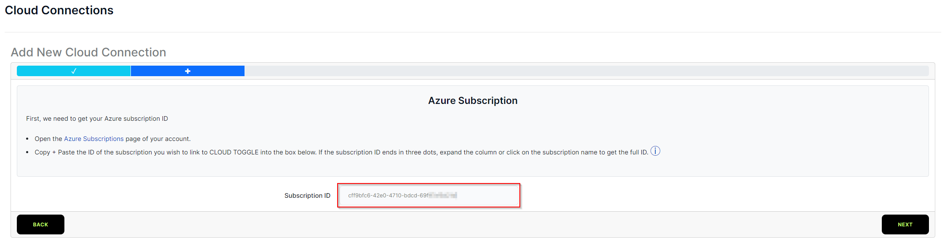Click the Add New Cloud Connection heading
This screenshot has width=942, height=247.
[x=88, y=52]
